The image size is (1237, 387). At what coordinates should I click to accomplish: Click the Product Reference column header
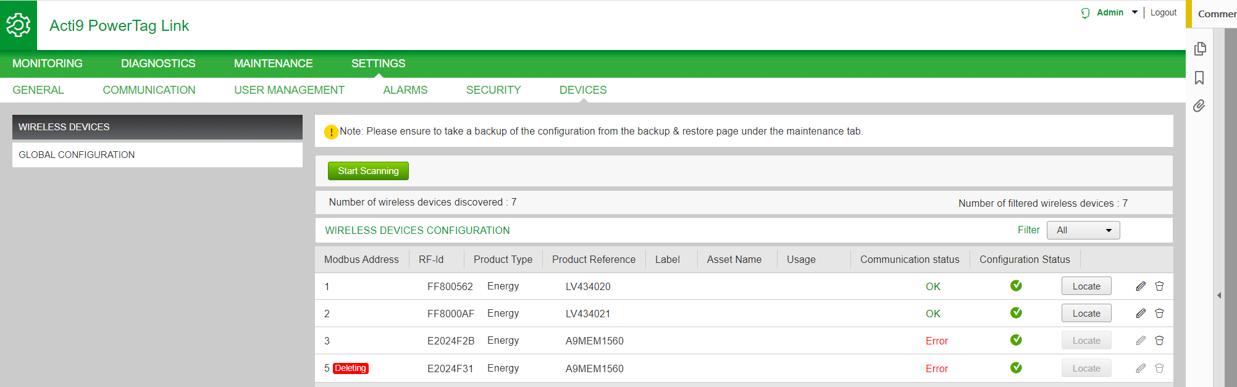593,260
